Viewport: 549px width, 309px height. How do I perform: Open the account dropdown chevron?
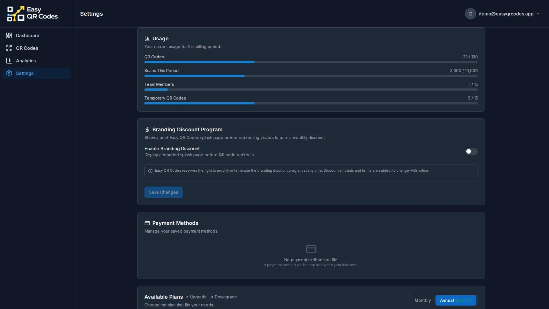[x=538, y=14]
